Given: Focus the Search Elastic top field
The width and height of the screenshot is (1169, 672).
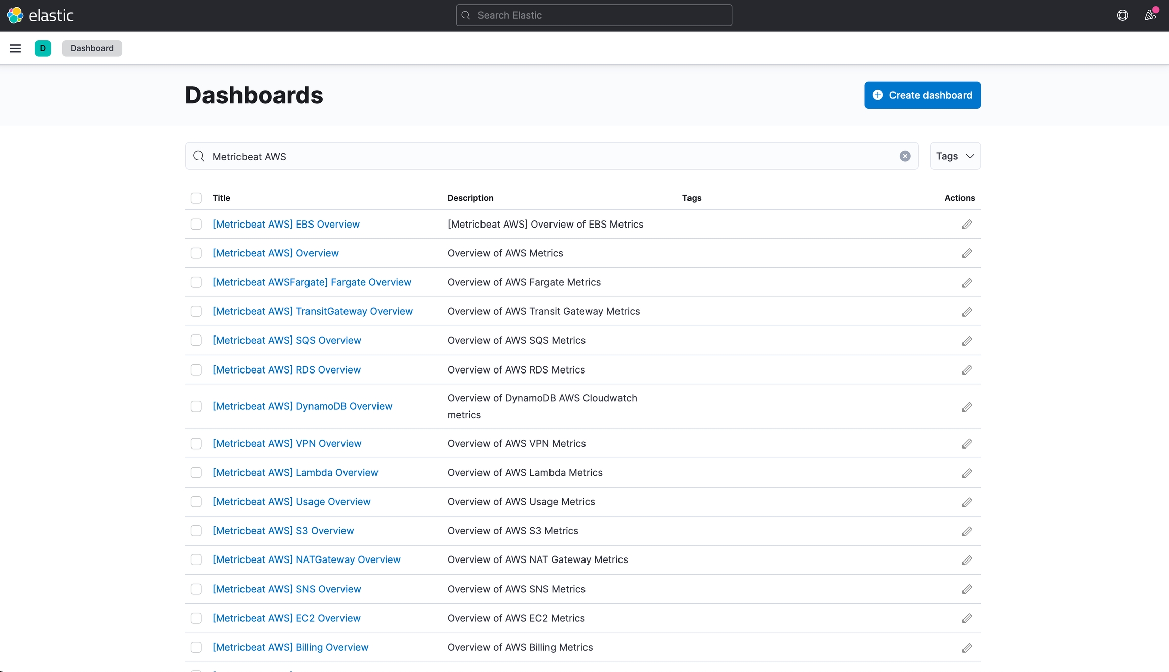Looking at the screenshot, I should click(594, 15).
